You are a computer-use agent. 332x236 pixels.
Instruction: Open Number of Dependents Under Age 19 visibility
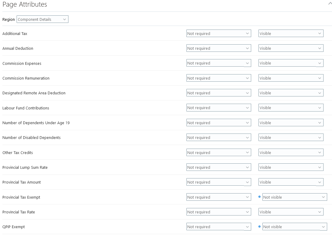coord(291,123)
